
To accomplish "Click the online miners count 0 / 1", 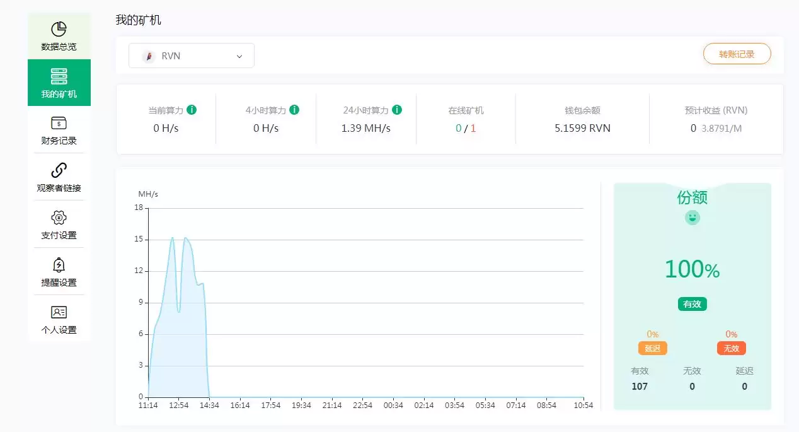I will click(x=466, y=128).
